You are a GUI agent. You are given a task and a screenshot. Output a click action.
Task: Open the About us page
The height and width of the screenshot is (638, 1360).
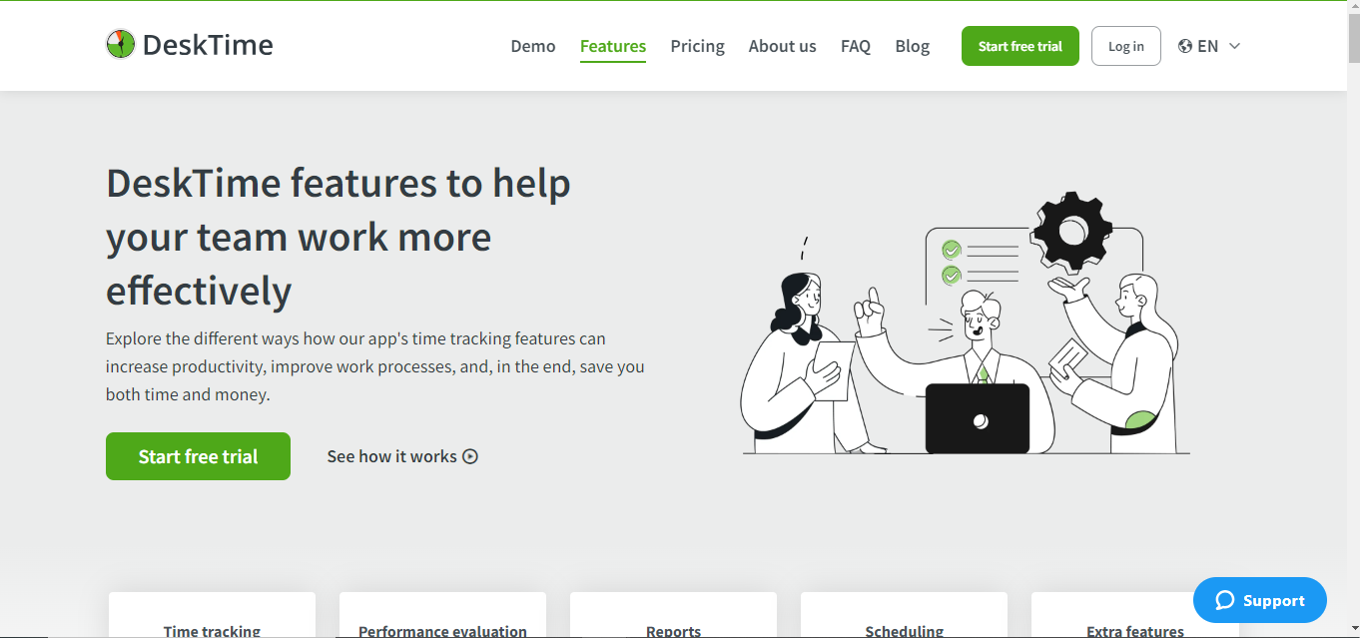tap(782, 46)
